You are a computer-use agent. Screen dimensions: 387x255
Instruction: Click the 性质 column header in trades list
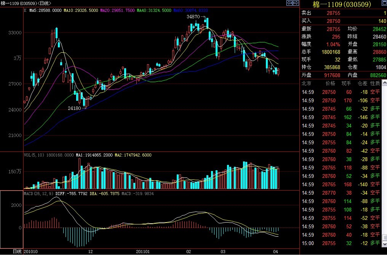(375, 83)
